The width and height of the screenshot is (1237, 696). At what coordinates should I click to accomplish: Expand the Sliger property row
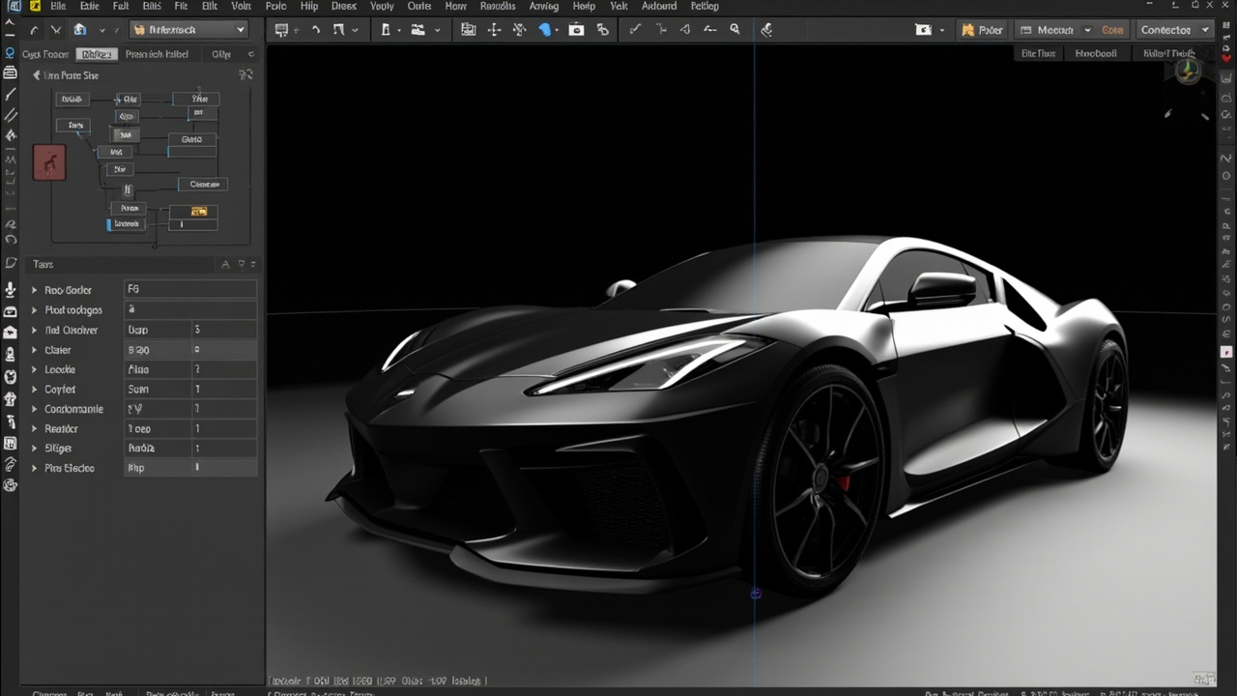(x=34, y=449)
